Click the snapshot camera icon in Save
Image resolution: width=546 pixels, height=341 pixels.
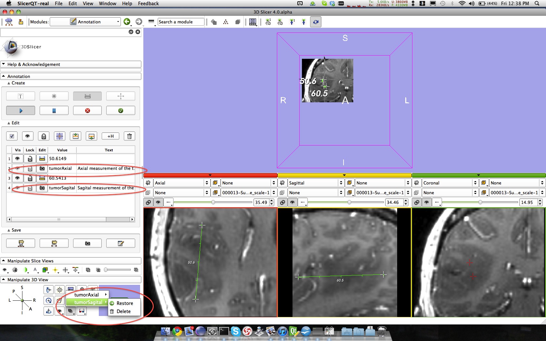tap(87, 243)
